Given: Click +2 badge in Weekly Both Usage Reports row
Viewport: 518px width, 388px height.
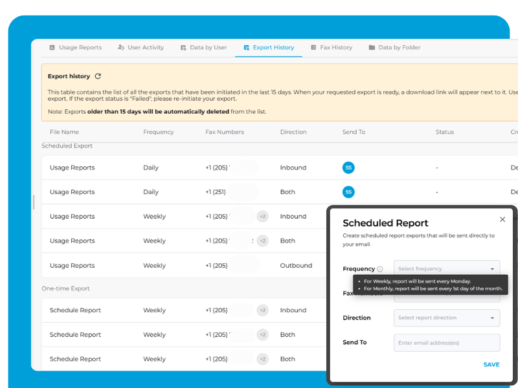Looking at the screenshot, I should coord(263,241).
